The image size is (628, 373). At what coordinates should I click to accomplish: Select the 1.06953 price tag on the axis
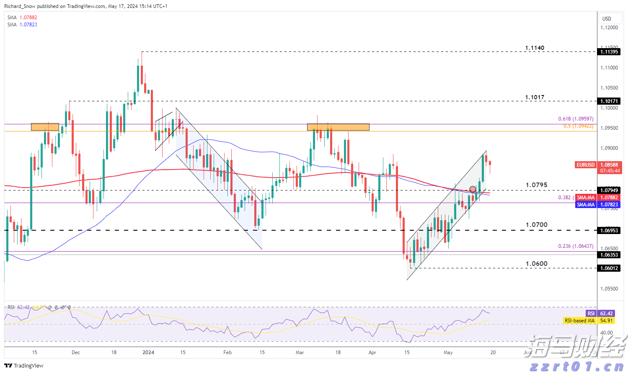tap(609, 230)
